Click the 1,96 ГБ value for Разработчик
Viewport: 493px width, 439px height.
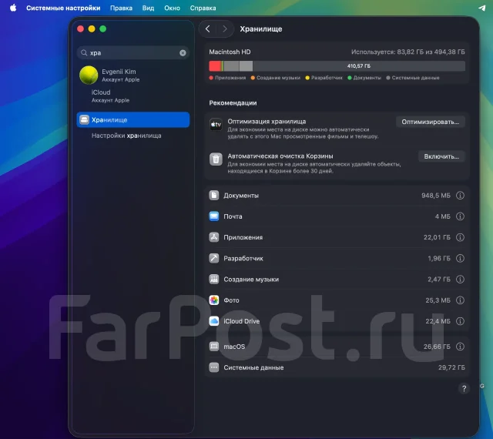click(x=439, y=259)
